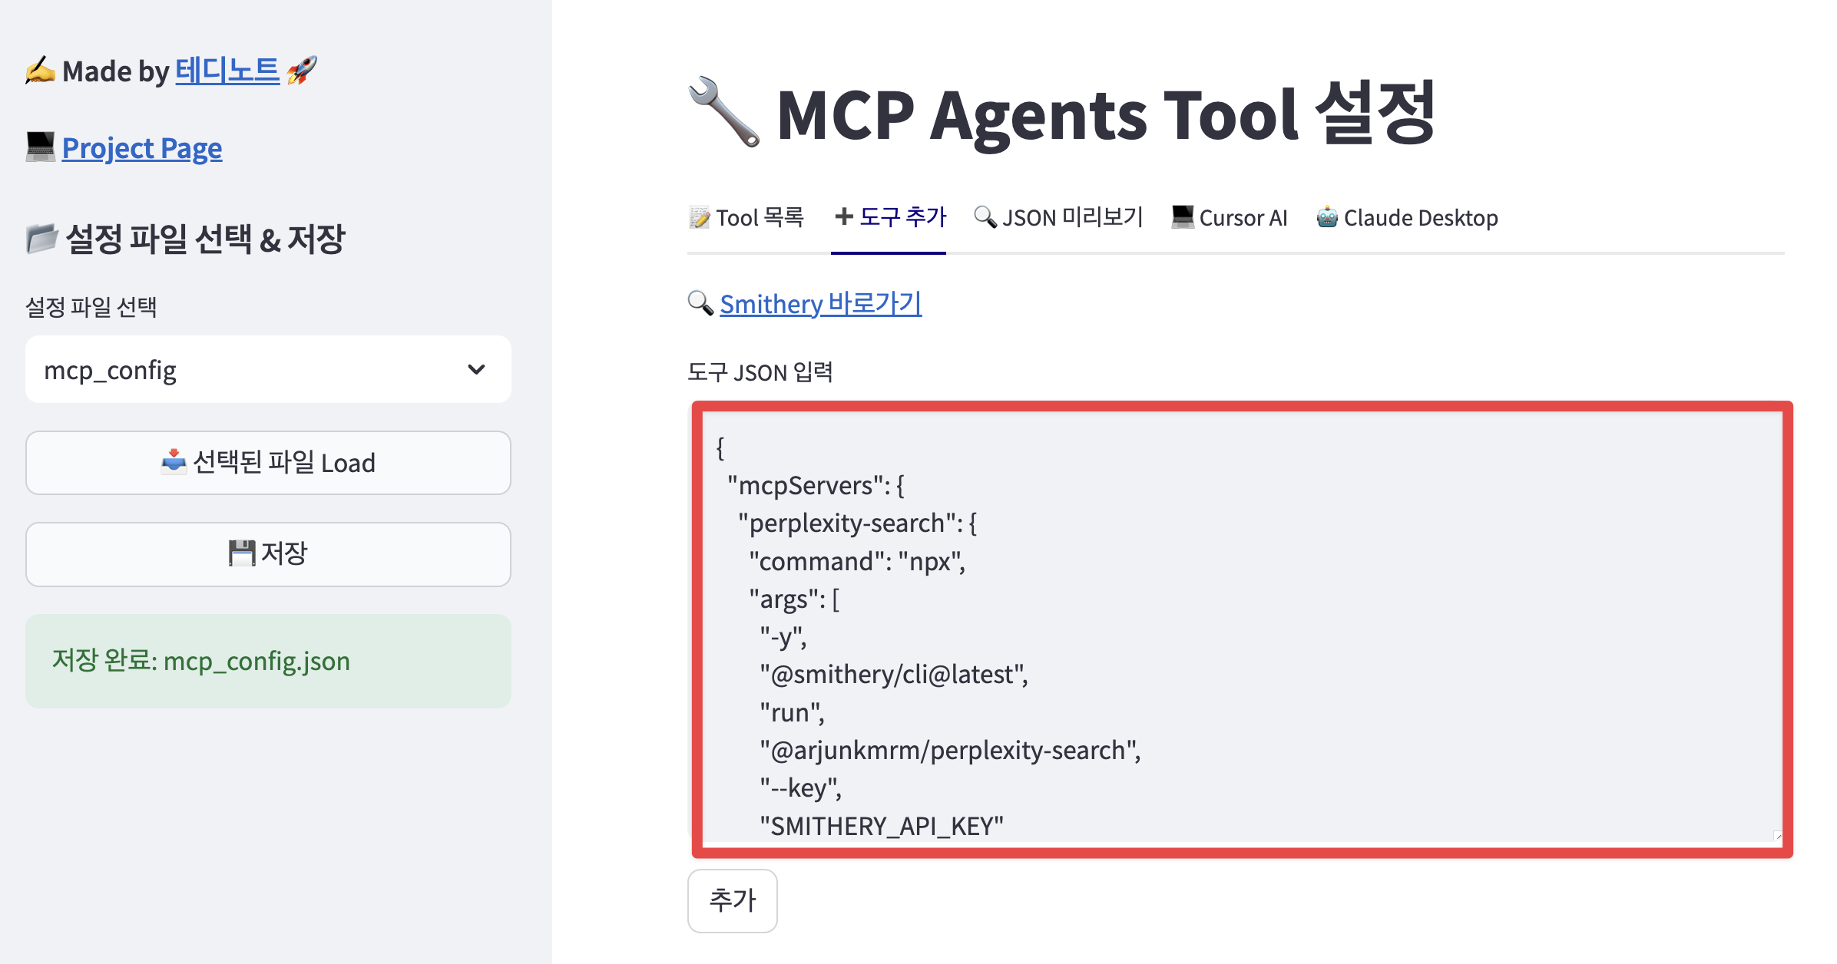Click the magnifier icon before the Smithery link
Viewport: 1837px width, 964px height.
click(700, 303)
